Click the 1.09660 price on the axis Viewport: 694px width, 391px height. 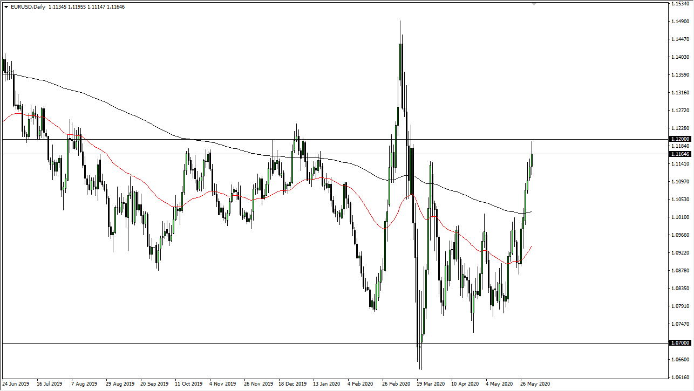(680, 235)
